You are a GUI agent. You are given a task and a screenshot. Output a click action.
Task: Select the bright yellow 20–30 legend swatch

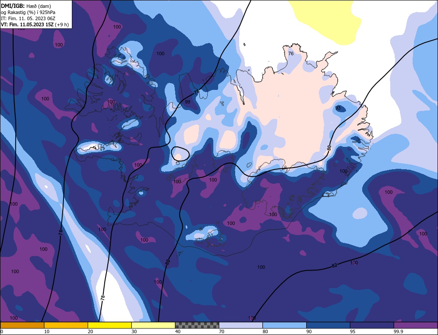click(109, 325)
